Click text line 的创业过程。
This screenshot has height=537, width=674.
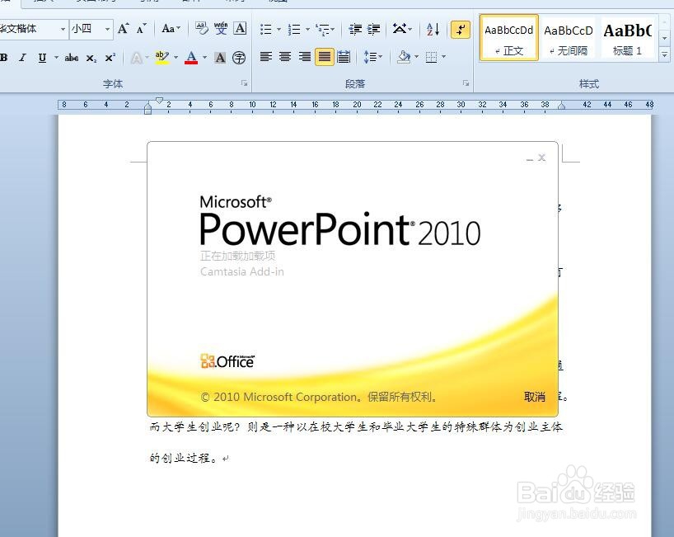click(185, 458)
